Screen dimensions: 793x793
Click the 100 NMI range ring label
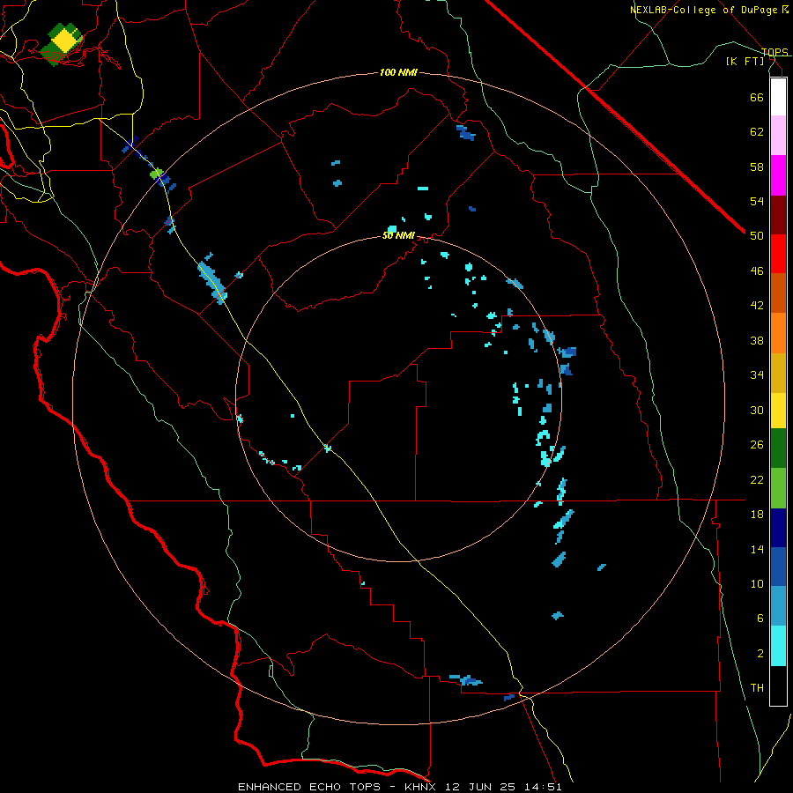(x=398, y=73)
